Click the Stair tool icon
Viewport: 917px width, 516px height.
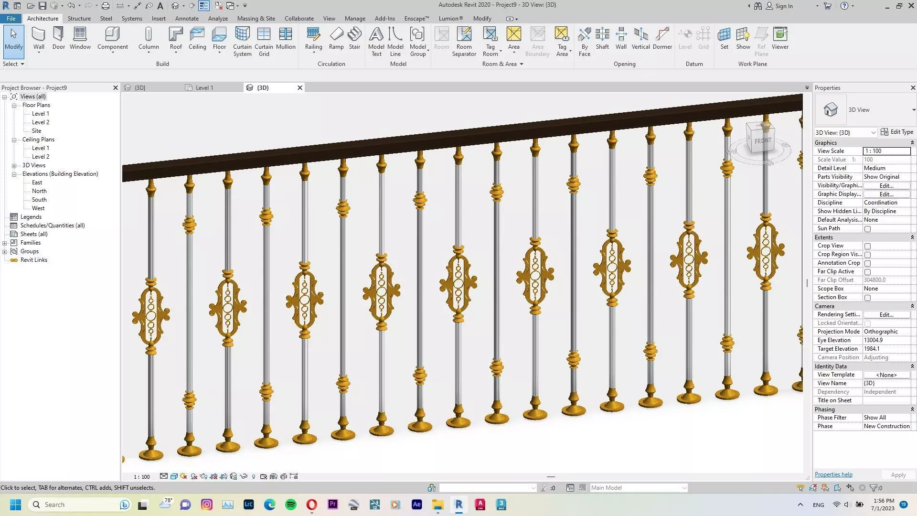354,38
